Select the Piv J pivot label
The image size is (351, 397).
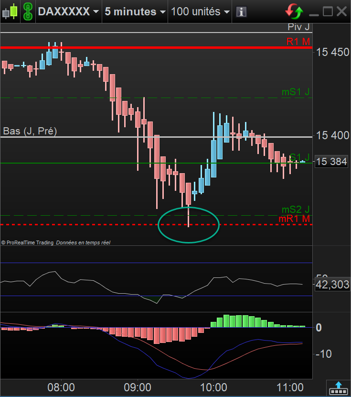click(298, 27)
